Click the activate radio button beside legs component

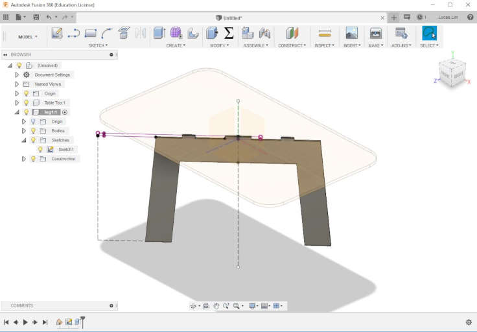point(65,112)
